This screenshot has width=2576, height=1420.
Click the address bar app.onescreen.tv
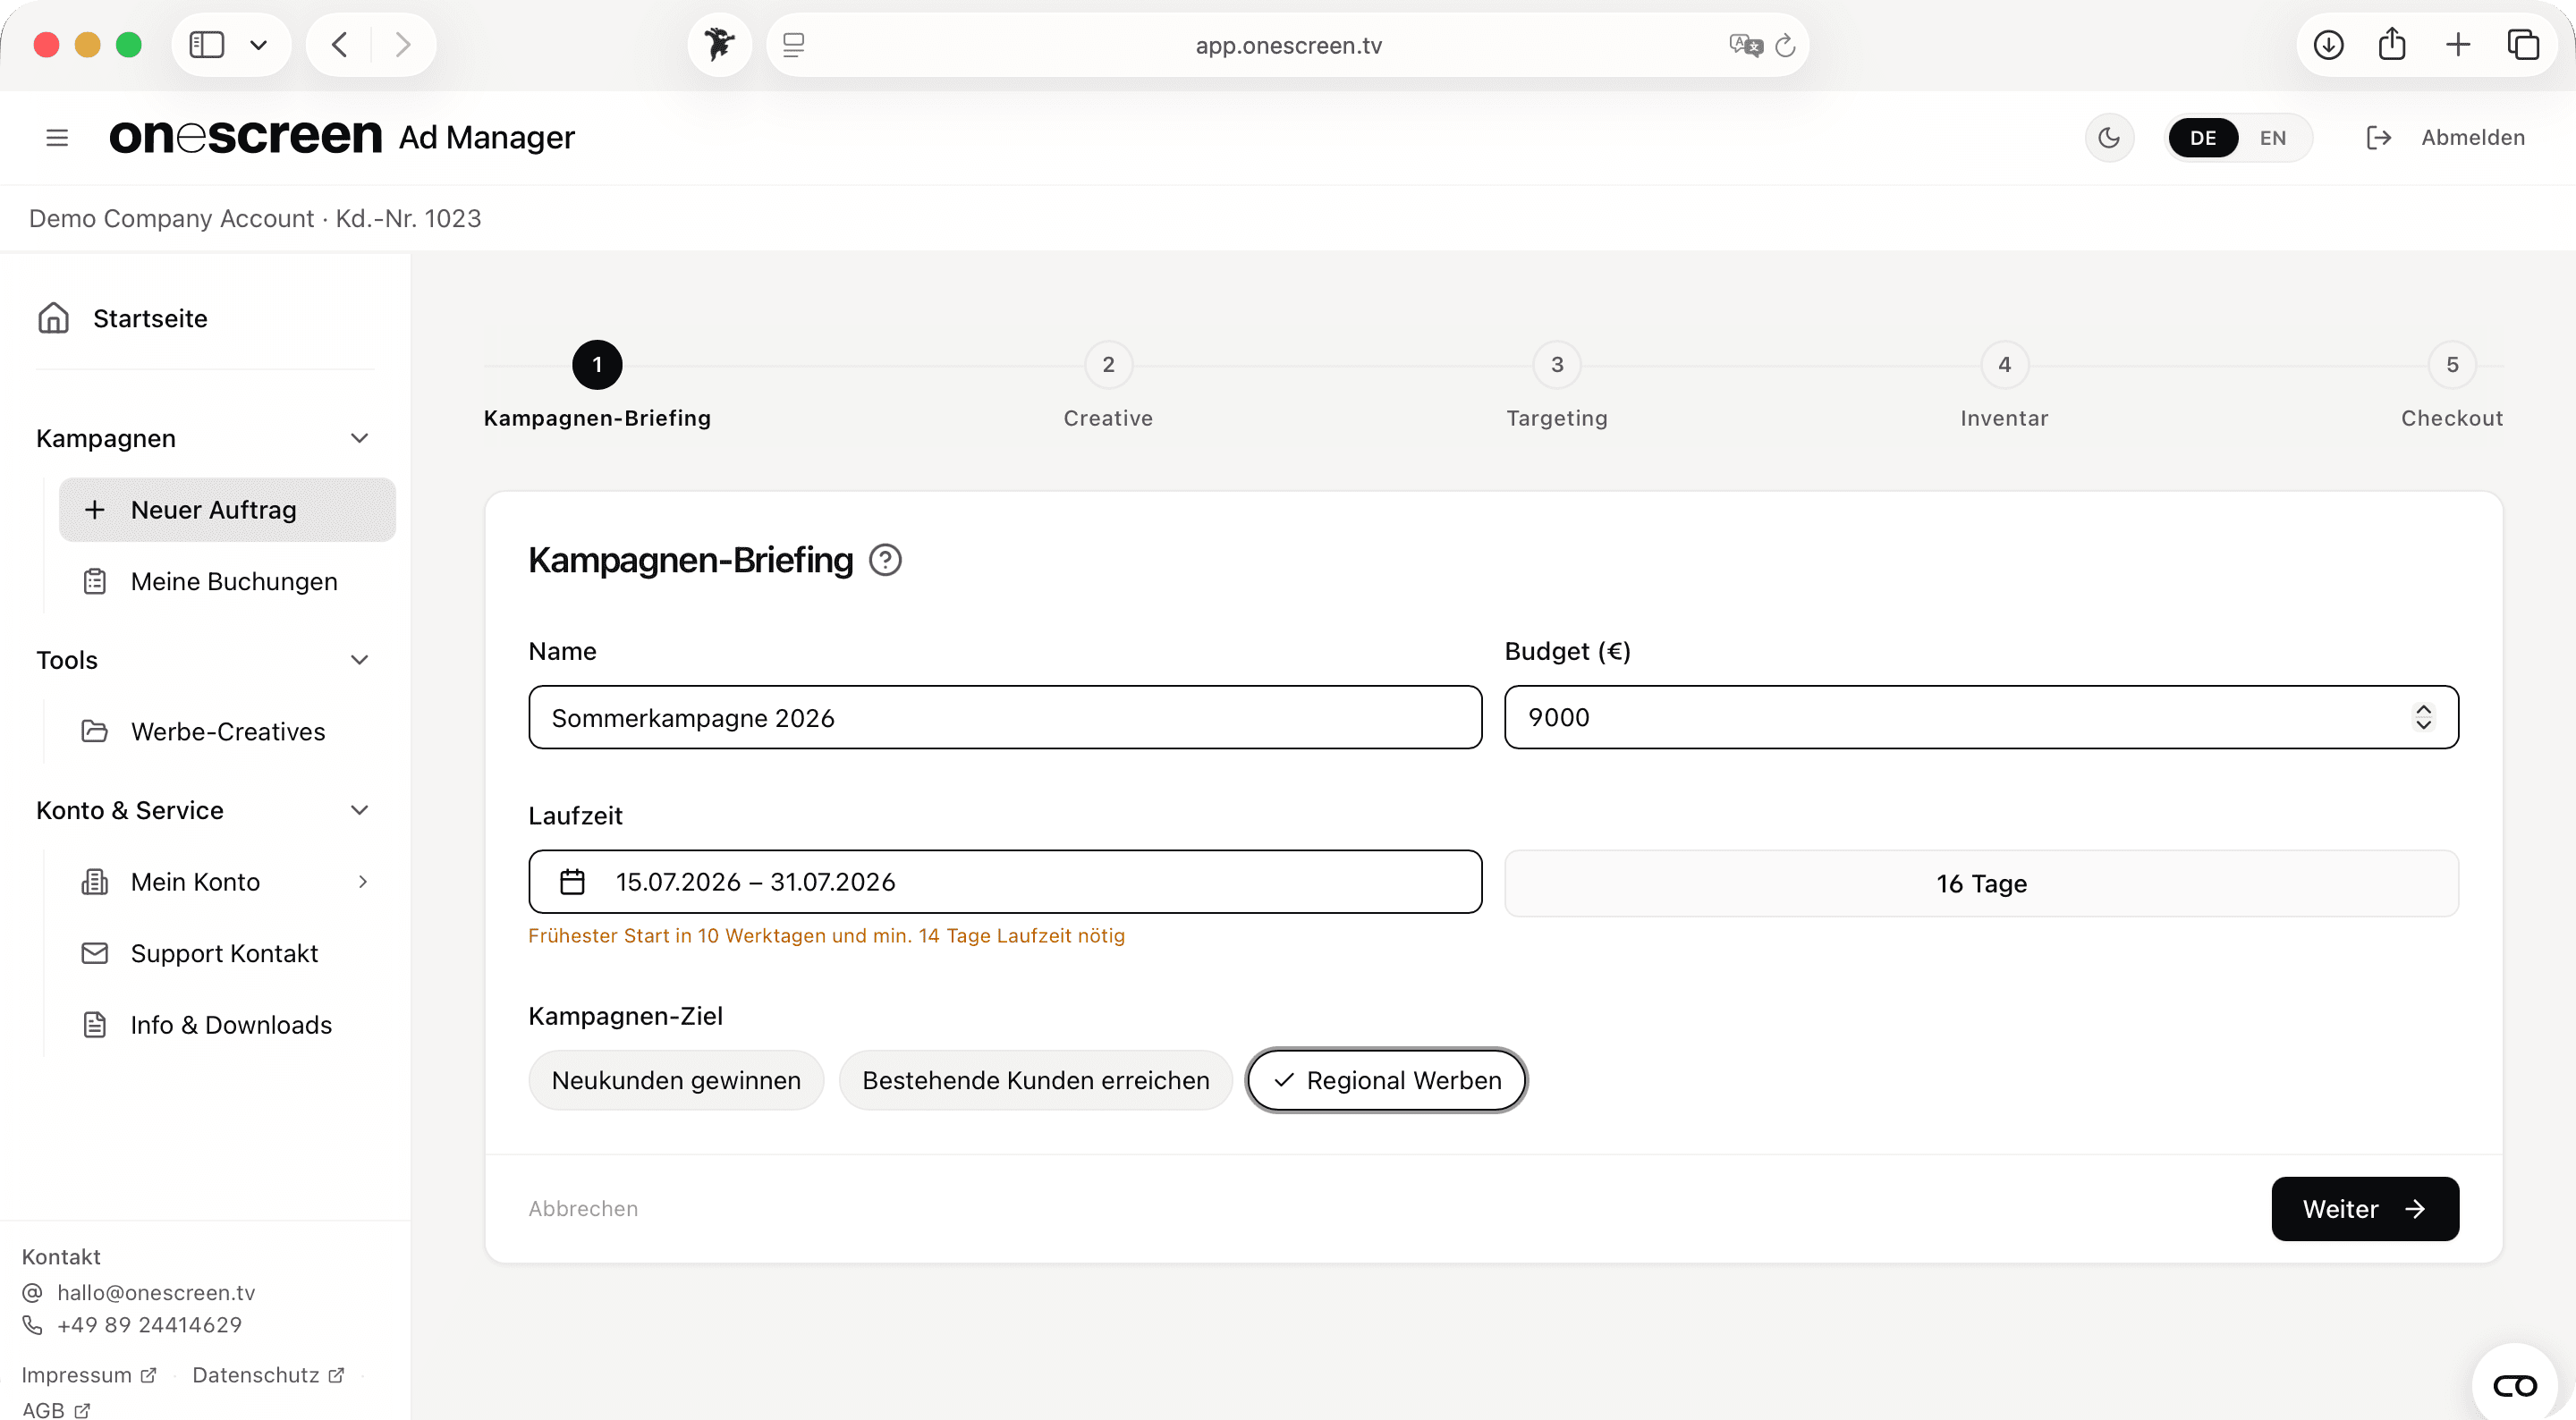(1288, 45)
